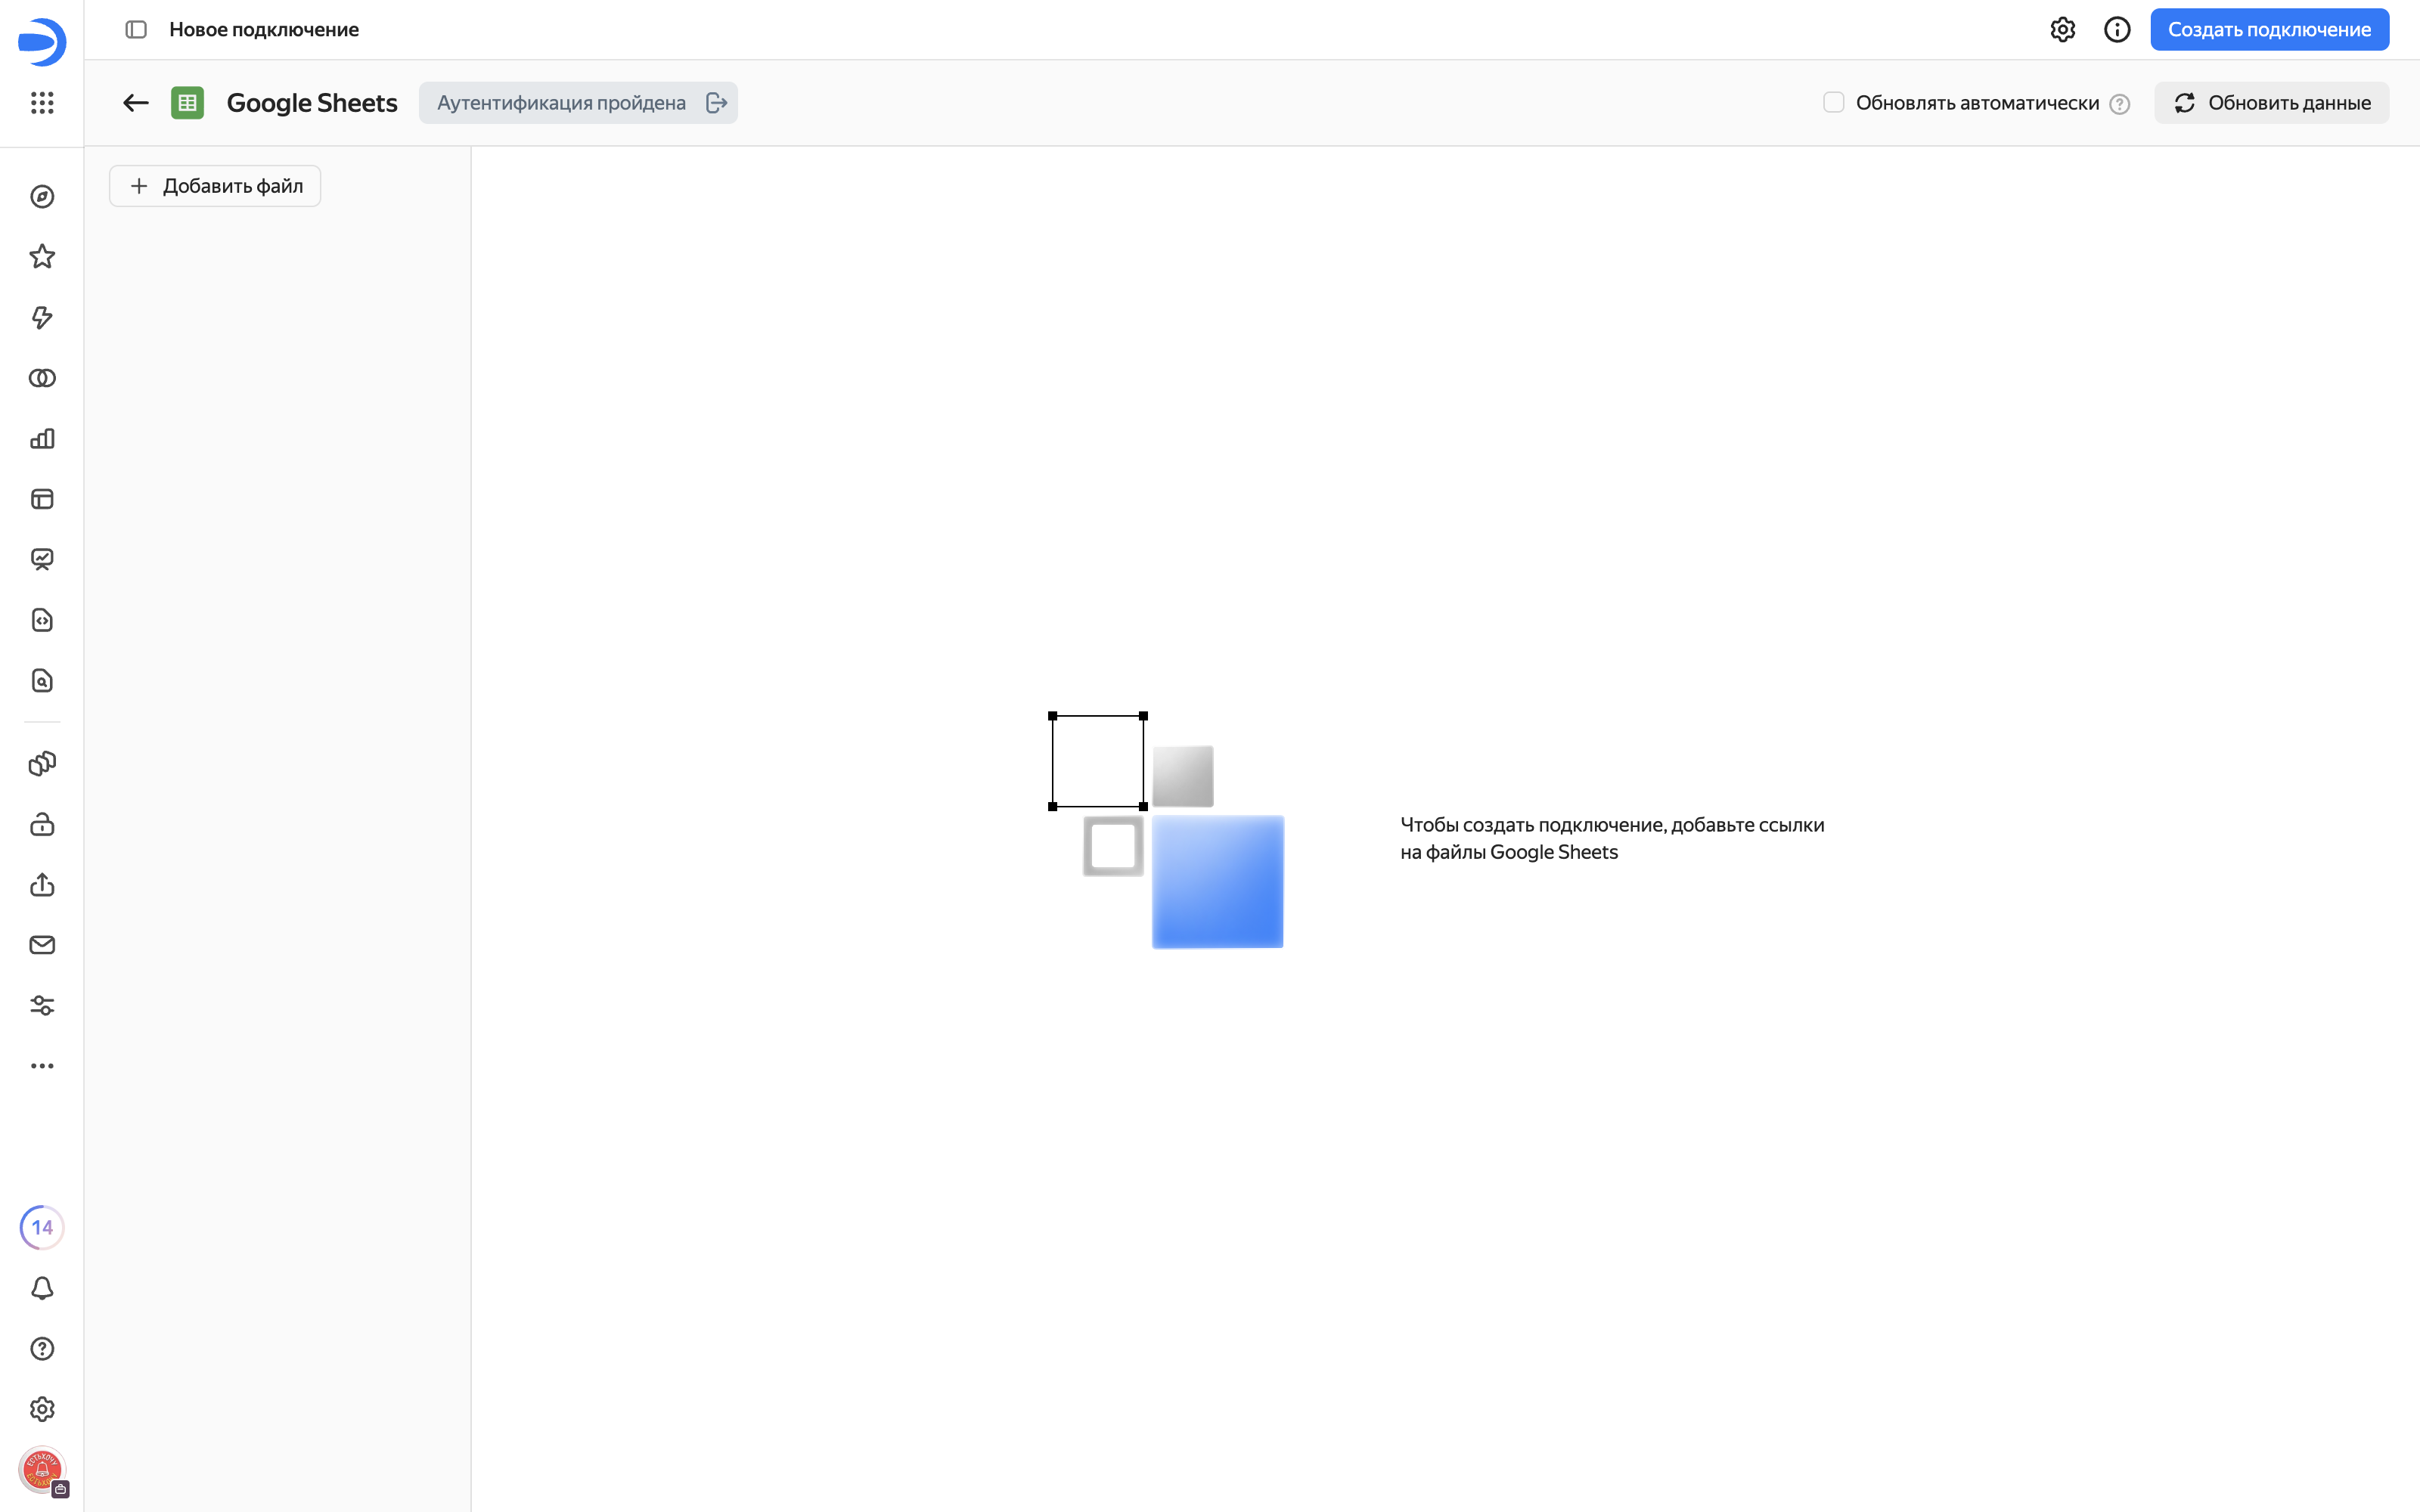Open the sliders icon in the sidebar
The image size is (2420, 1512).
[x=42, y=1006]
